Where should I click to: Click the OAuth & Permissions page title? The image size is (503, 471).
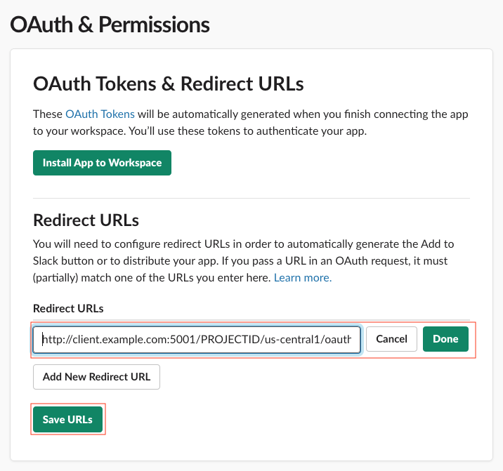(110, 25)
